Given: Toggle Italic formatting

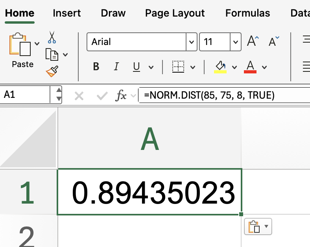Looking at the screenshot, I should click(116, 67).
